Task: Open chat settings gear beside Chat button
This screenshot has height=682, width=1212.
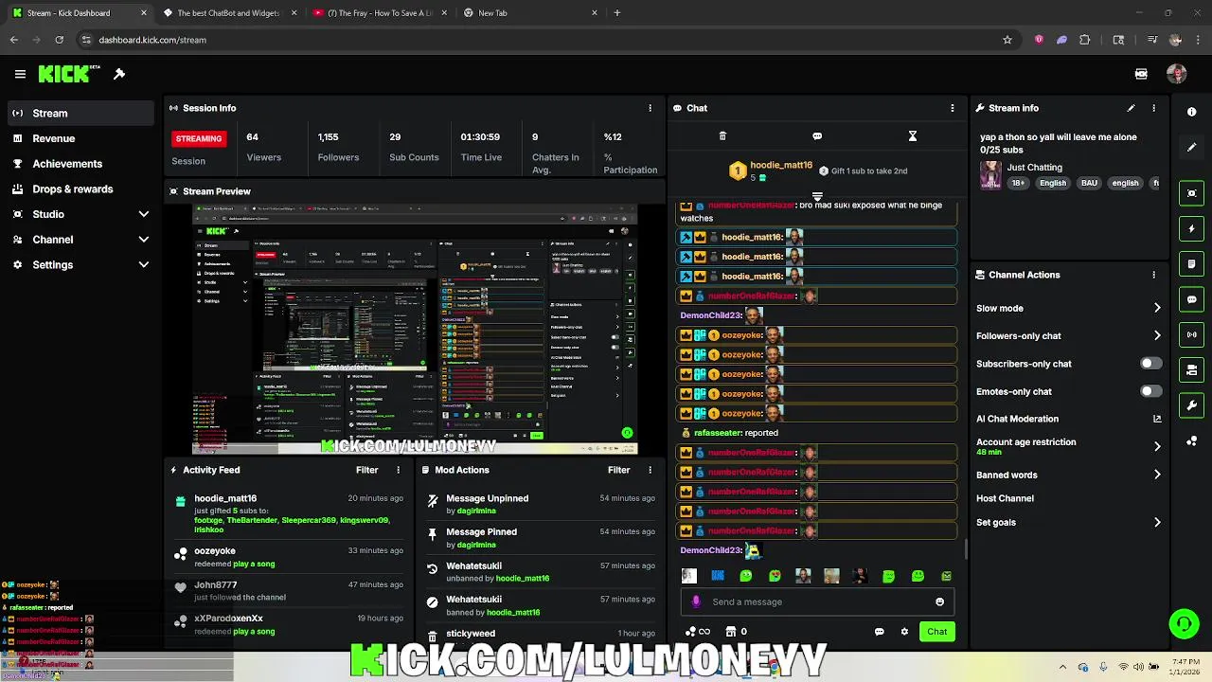Action: pos(904,632)
